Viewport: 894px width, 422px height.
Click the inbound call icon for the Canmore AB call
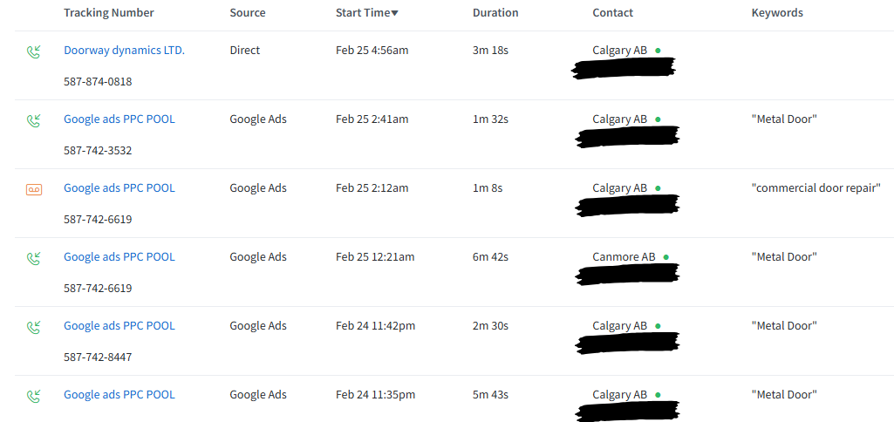pos(34,259)
